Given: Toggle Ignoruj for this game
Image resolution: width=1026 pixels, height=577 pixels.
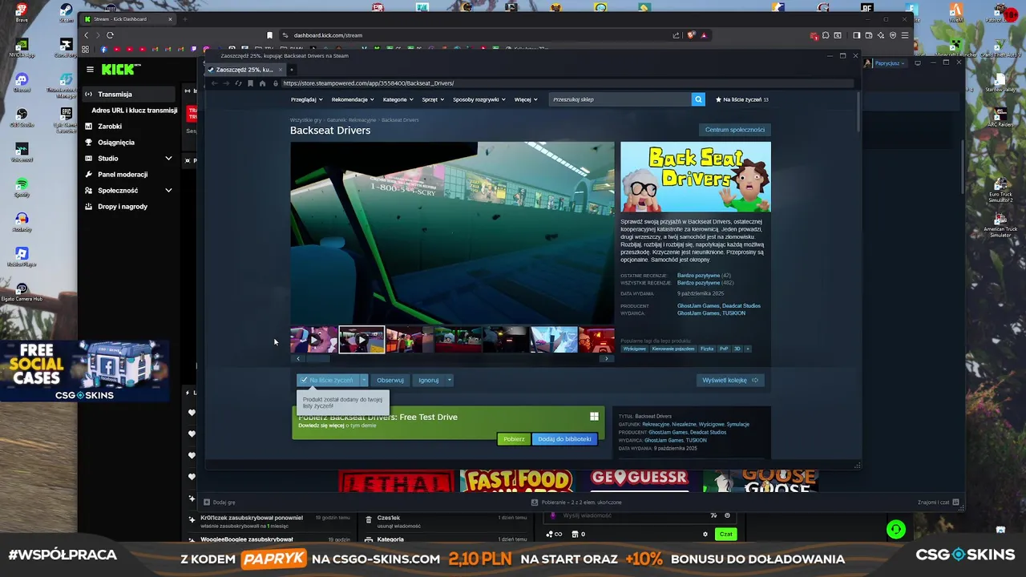Looking at the screenshot, I should [429, 380].
